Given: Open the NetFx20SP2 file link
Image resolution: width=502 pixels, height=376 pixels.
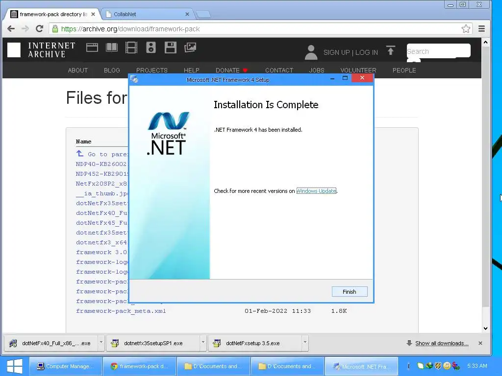Looking at the screenshot, I should (x=102, y=184).
